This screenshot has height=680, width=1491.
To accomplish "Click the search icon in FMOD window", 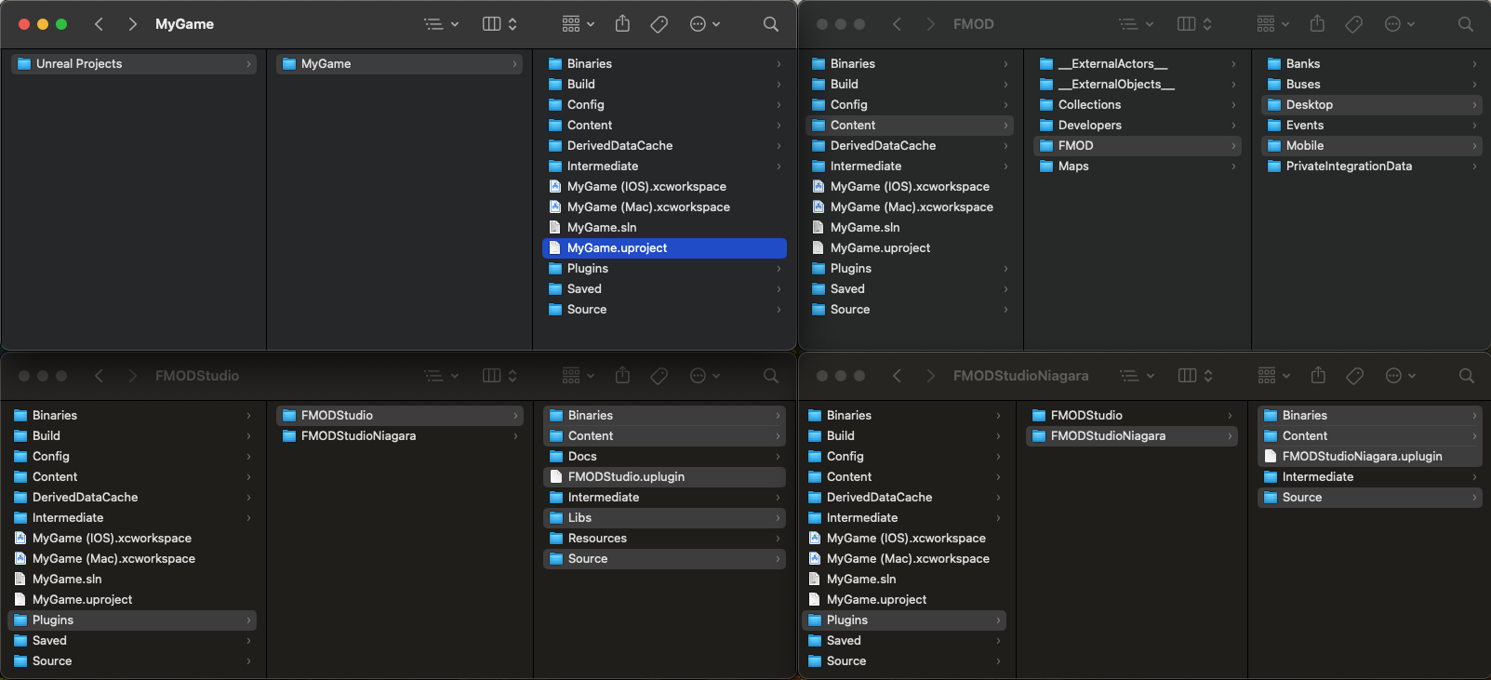I will 1466,24.
